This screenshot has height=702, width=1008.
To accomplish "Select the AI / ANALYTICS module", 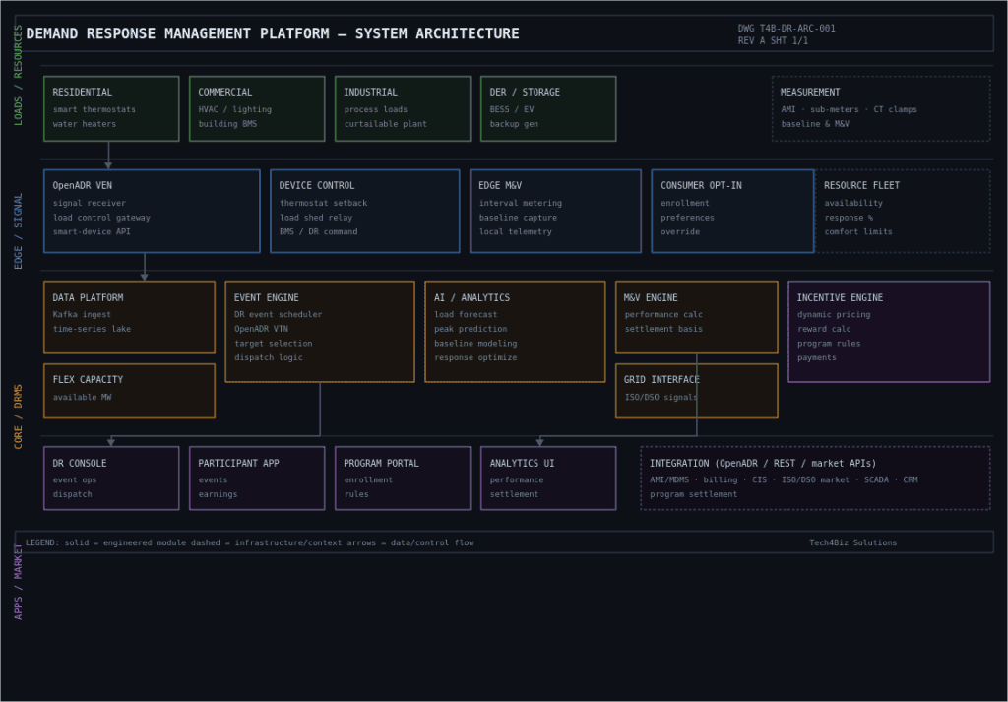I will click(515, 331).
